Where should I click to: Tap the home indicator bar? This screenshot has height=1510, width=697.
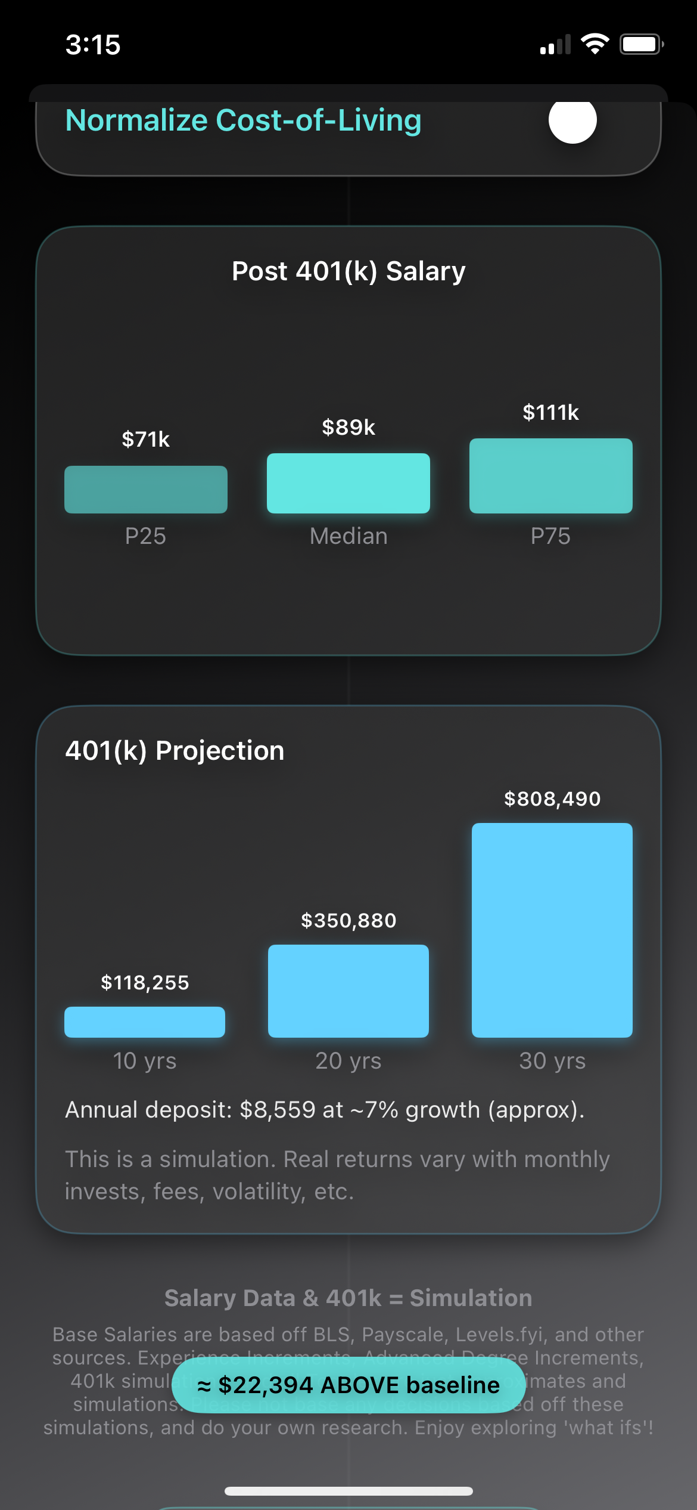pyautogui.click(x=348, y=1491)
